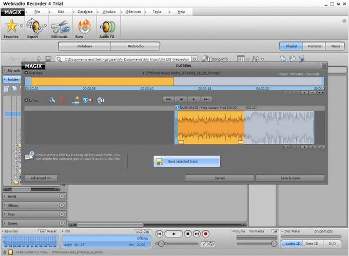Select the Audio CD disc type
This screenshot has width=349, height=256.
[x=293, y=244]
